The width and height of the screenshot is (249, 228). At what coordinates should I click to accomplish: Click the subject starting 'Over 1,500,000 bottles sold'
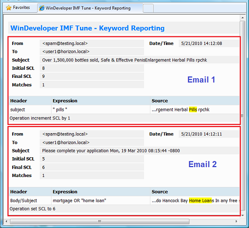coord(125,60)
